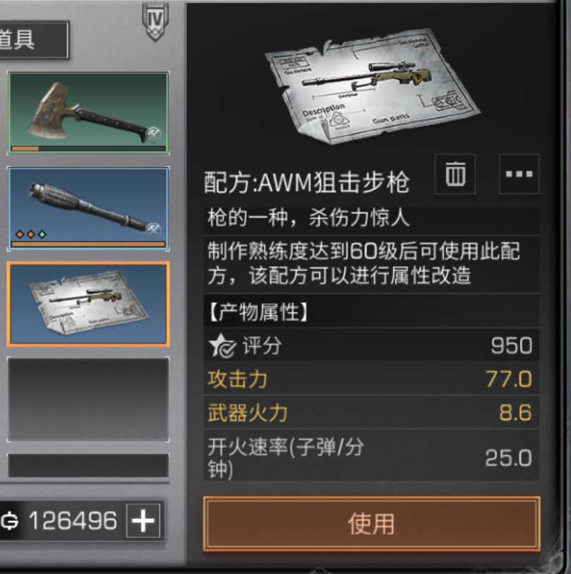The image size is (571, 574).
Task: Click the 使用 use button
Action: [x=371, y=523]
